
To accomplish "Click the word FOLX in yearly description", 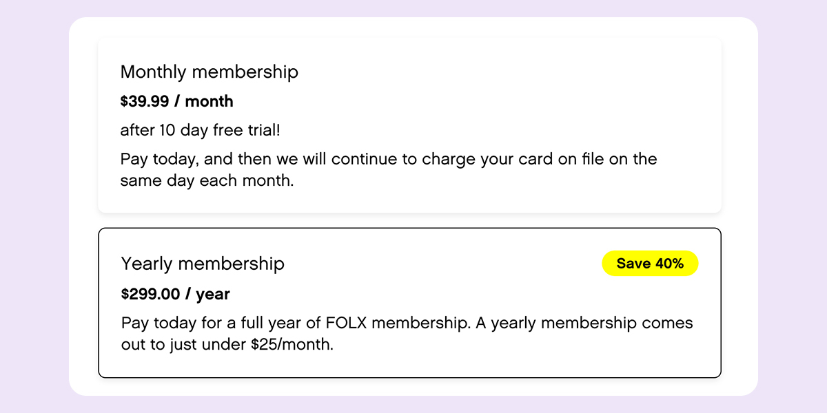I will (345, 323).
